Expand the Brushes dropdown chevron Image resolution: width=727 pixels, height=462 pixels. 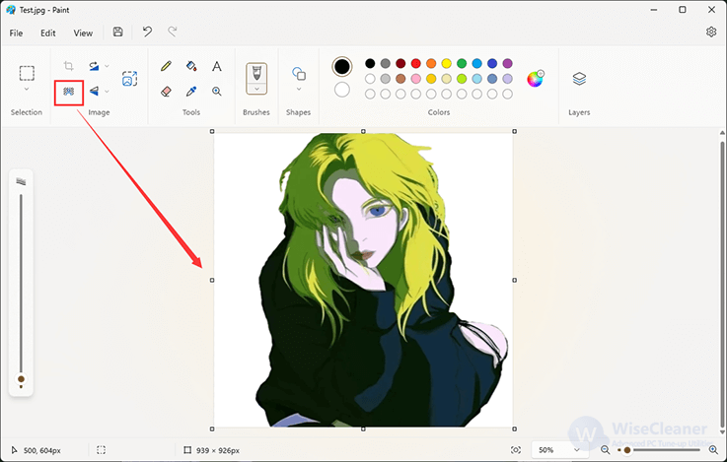[x=256, y=89]
